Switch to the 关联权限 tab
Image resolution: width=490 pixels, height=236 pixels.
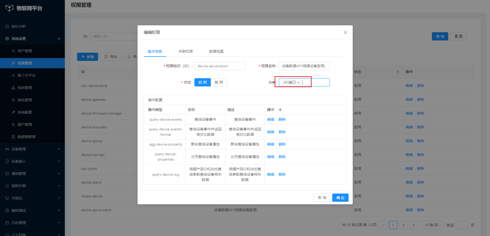[186, 51]
